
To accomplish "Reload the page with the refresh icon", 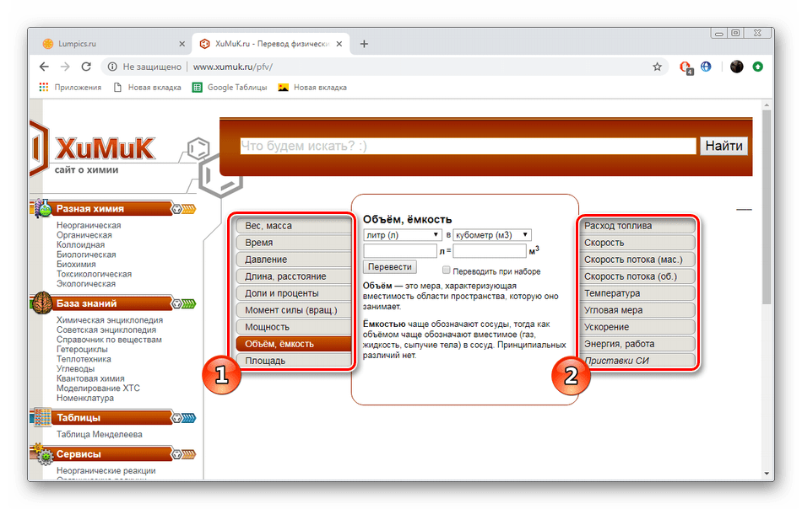I will coord(86,67).
